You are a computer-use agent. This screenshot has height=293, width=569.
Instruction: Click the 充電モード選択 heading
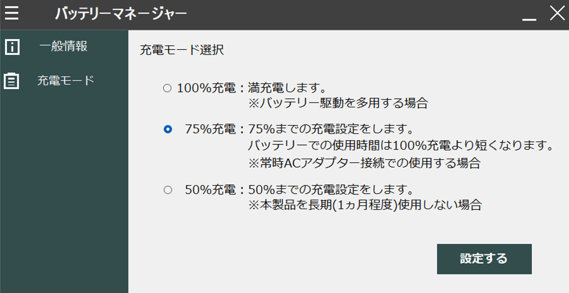pos(182,50)
